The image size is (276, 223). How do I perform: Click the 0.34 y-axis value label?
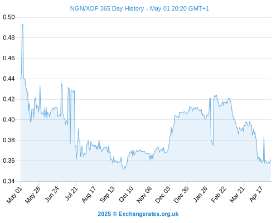click(x=9, y=181)
